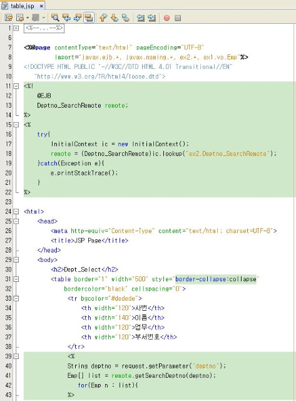The width and height of the screenshot is (296, 401).
Task: Click line number 7 in the gutter
Action: click(10, 48)
